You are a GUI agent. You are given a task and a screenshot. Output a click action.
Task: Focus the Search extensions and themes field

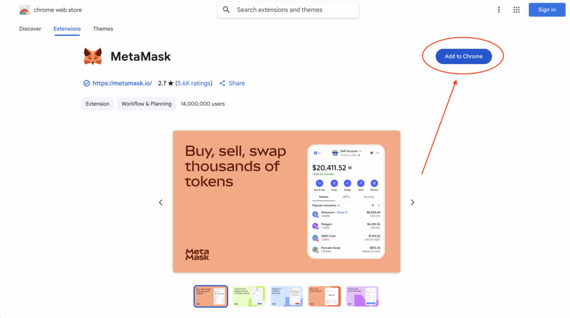tap(288, 10)
